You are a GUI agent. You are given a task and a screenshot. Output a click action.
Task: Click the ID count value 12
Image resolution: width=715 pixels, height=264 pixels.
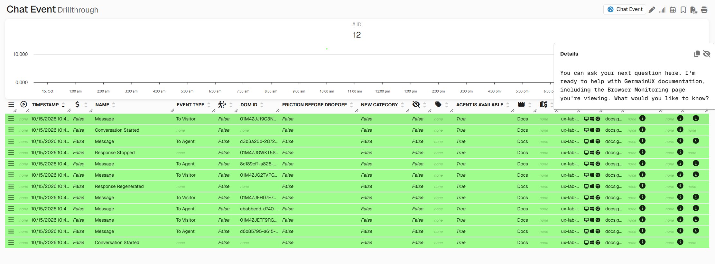point(357,35)
